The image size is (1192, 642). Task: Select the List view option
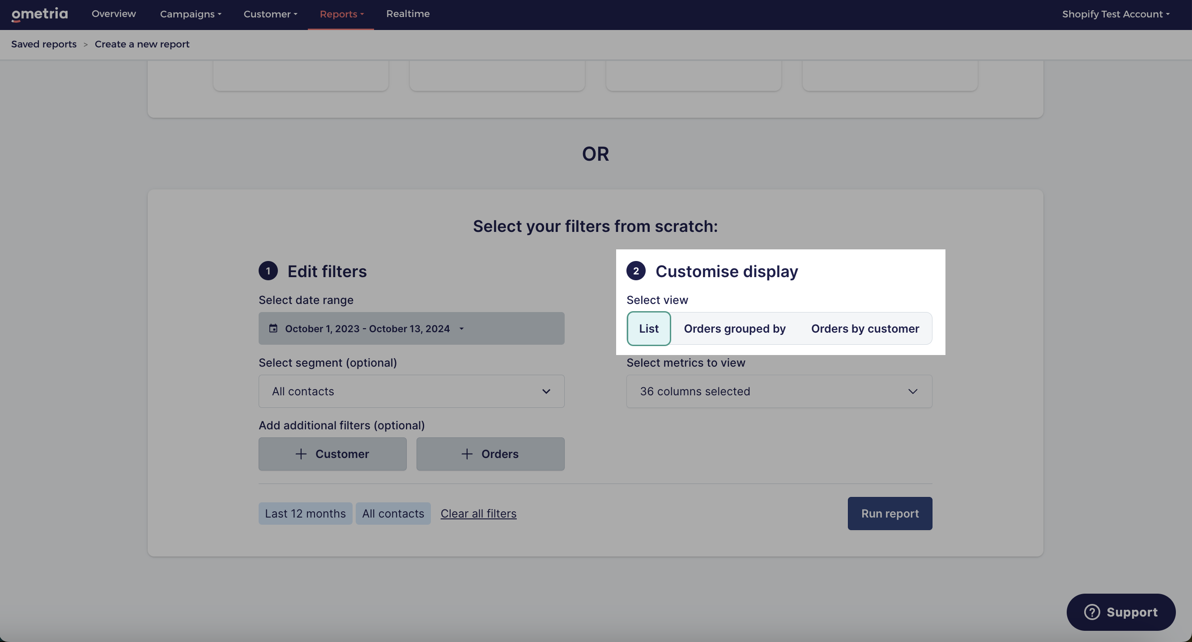pos(648,328)
